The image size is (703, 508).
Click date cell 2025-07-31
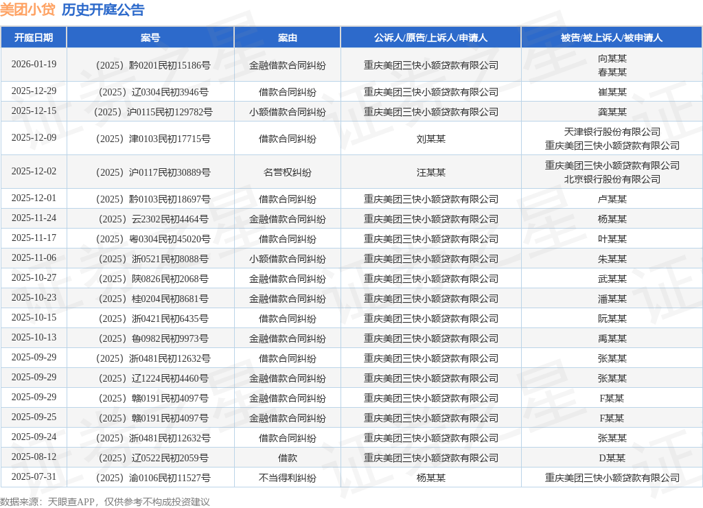pyautogui.click(x=34, y=476)
